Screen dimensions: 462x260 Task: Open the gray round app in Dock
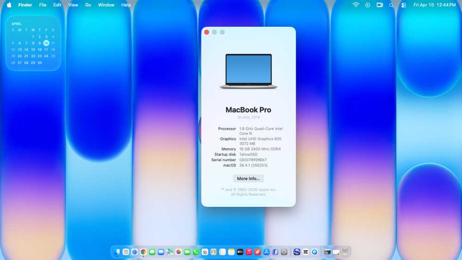[284, 252]
